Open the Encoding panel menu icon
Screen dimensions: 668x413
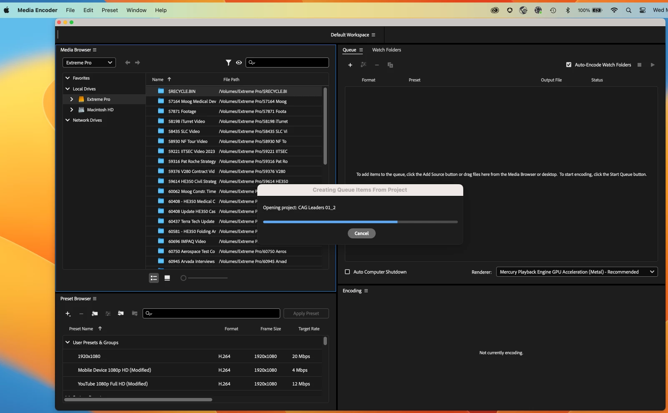(366, 291)
